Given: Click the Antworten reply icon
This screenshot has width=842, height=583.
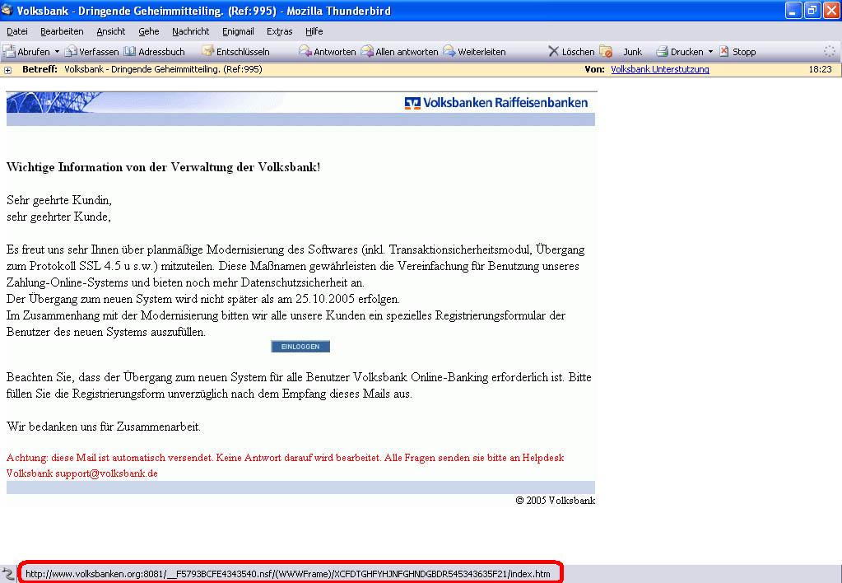Looking at the screenshot, I should click(305, 52).
